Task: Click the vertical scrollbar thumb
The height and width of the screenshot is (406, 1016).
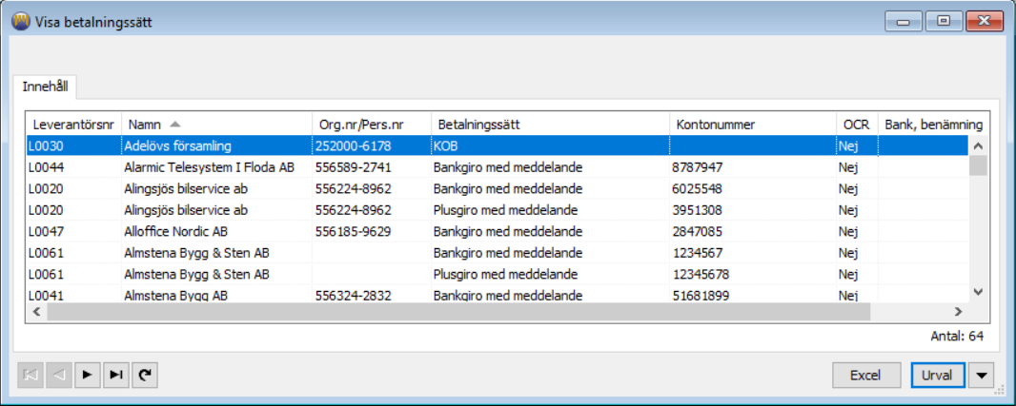Action: 979,165
